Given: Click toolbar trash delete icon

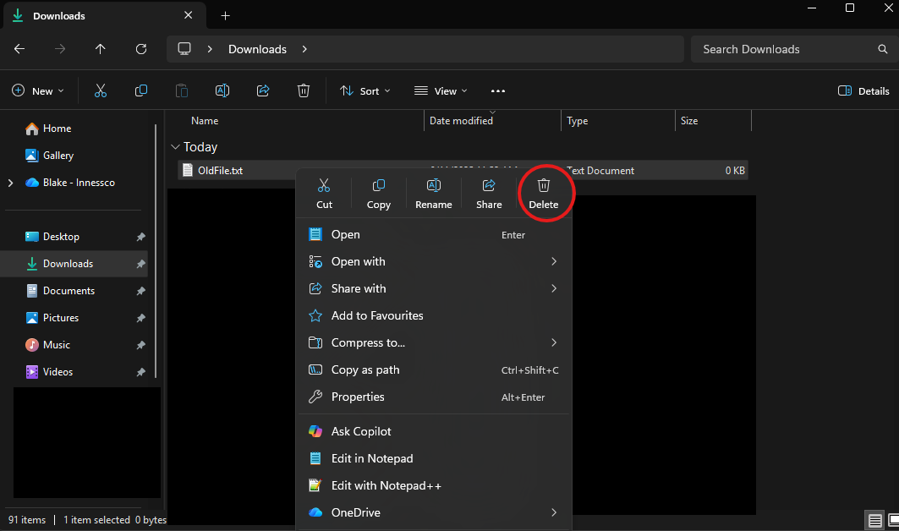Looking at the screenshot, I should 304,90.
